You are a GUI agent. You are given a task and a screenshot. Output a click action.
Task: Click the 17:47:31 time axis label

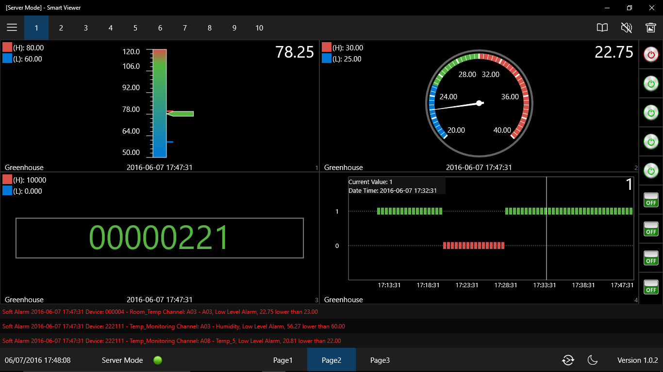622,285
